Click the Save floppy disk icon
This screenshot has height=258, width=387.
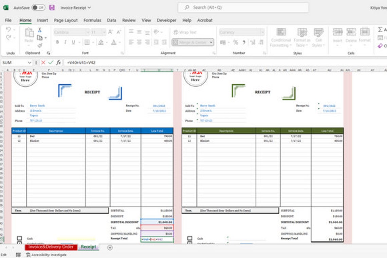pyautogui.click(x=52, y=8)
